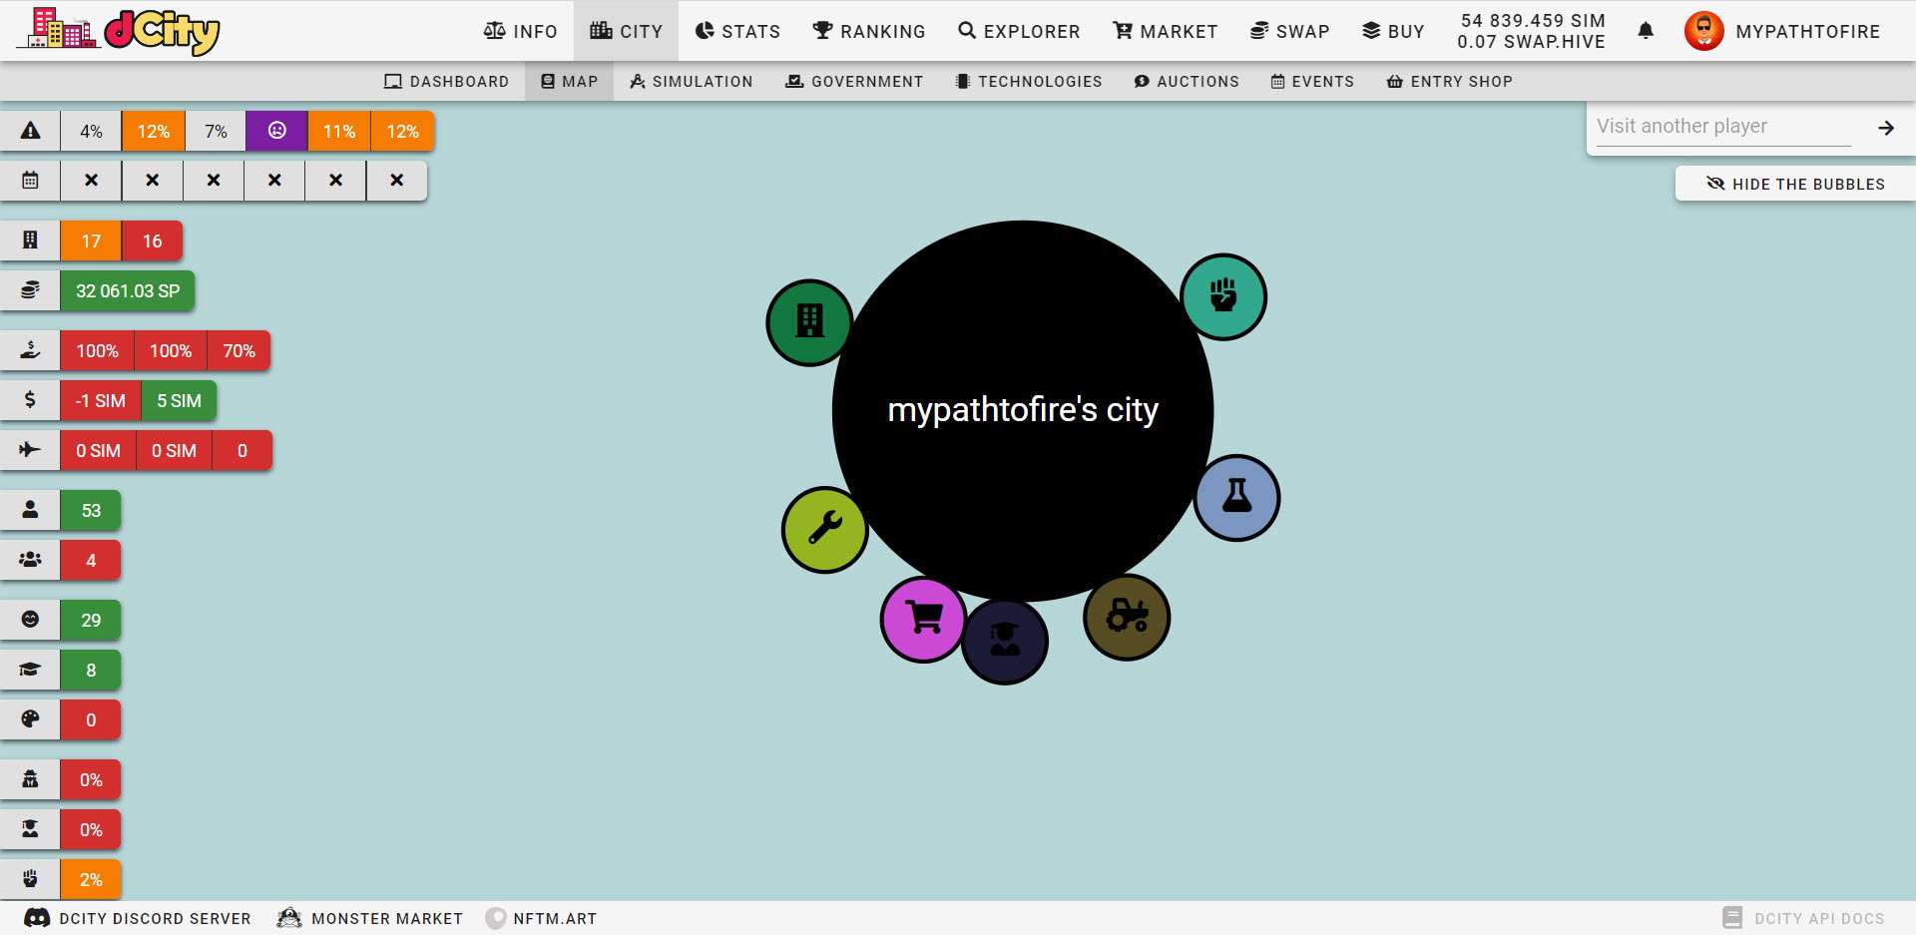This screenshot has height=935, width=1916.
Task: Click the people group icon
Action: point(30,560)
